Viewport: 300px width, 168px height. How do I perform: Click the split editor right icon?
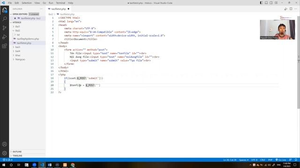coord(291,9)
